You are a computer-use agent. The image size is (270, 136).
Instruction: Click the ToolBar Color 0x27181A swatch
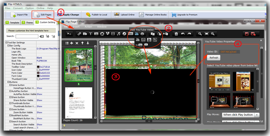[x=38, y=67]
